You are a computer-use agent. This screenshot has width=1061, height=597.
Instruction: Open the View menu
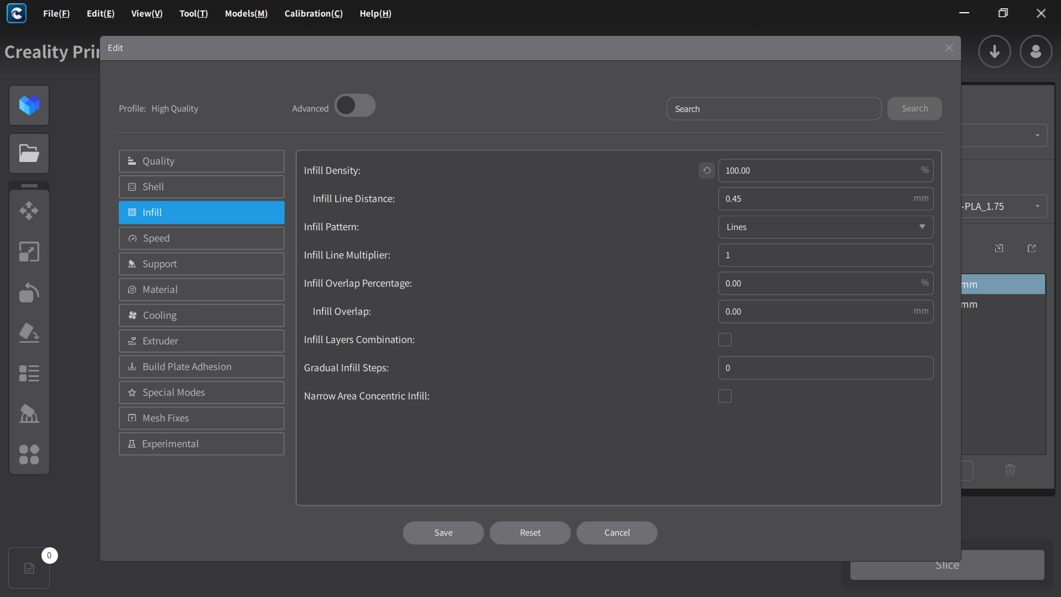coord(147,13)
